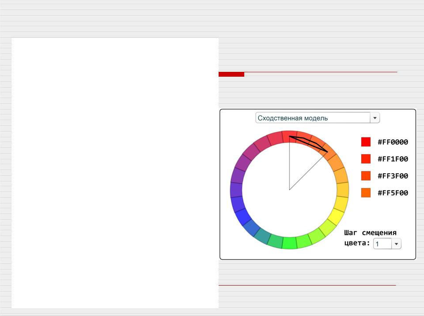Pick the teal segment on the color wheel
This screenshot has width=424, height=316.
coord(262,236)
